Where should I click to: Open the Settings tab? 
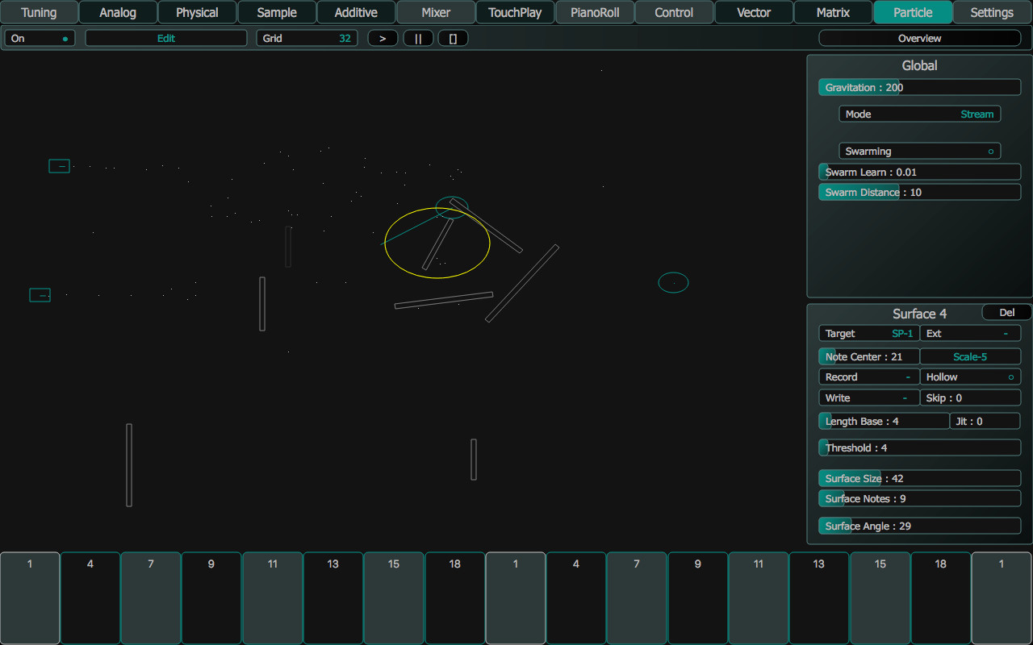click(991, 12)
